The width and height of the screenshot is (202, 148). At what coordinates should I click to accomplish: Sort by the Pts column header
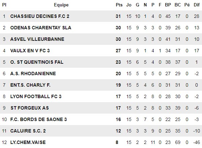pyautogui.click(x=119, y=5)
